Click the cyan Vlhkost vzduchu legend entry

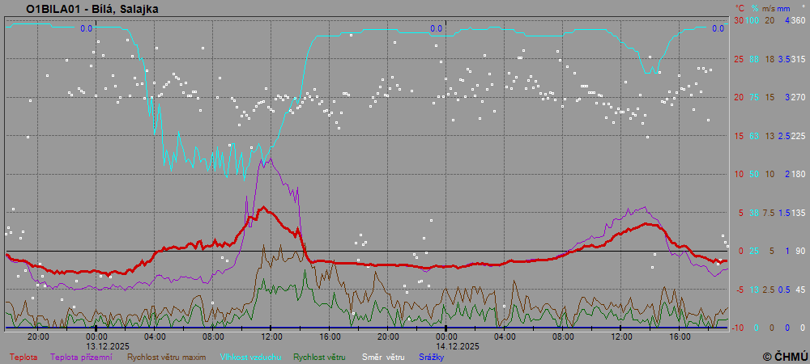coord(249,356)
